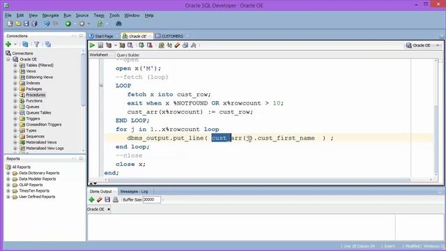Image resolution: width=446 pixels, height=251 pixels.
Task: Click the Explain Plan icon in worksheet toolbar
Action: [109, 45]
